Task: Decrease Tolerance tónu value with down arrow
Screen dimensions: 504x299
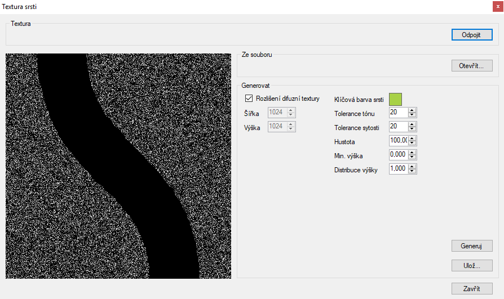Action: tap(412, 115)
